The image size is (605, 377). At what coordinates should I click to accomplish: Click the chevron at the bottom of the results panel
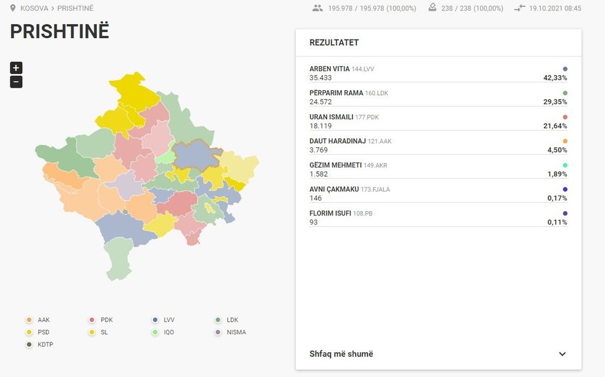562,354
